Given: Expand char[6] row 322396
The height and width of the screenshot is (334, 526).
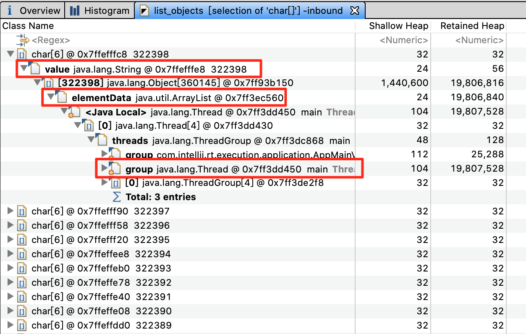Looking at the screenshot, I should [x=10, y=225].
